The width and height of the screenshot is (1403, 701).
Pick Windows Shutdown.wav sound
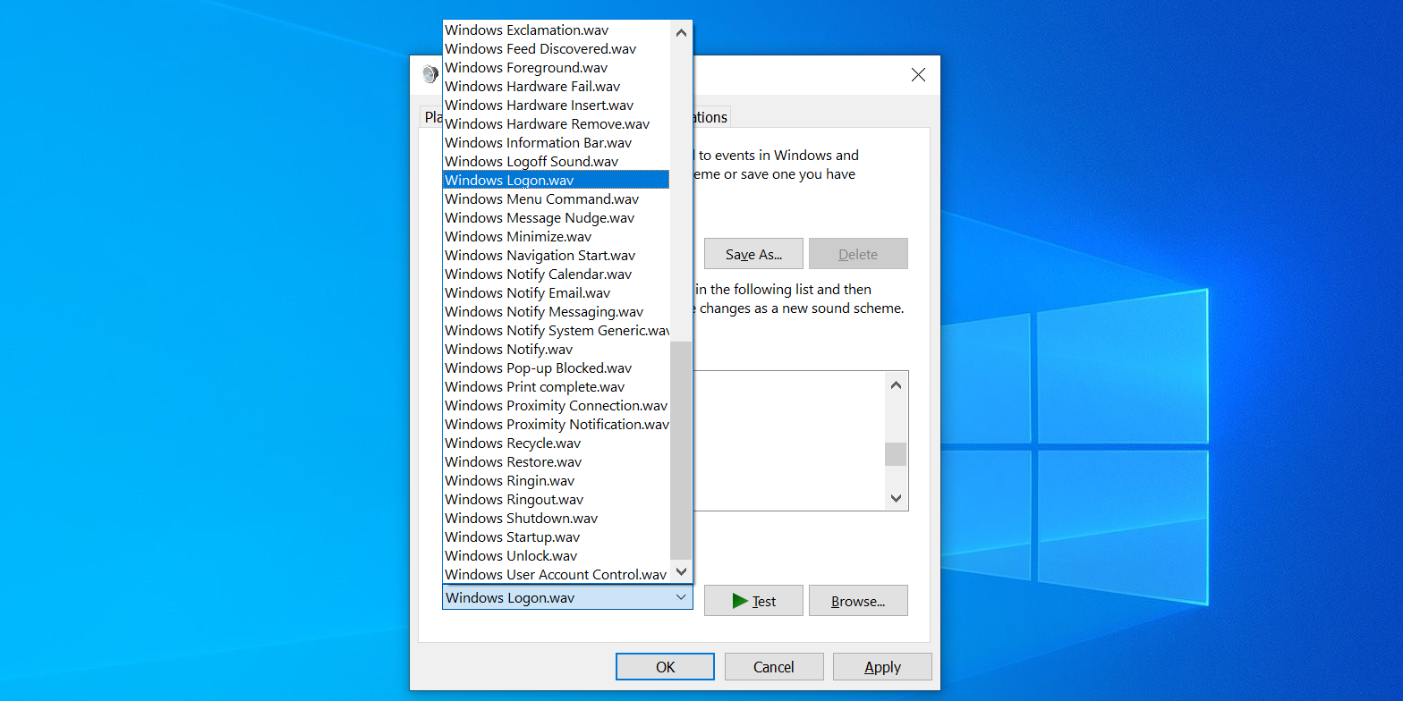click(x=557, y=519)
